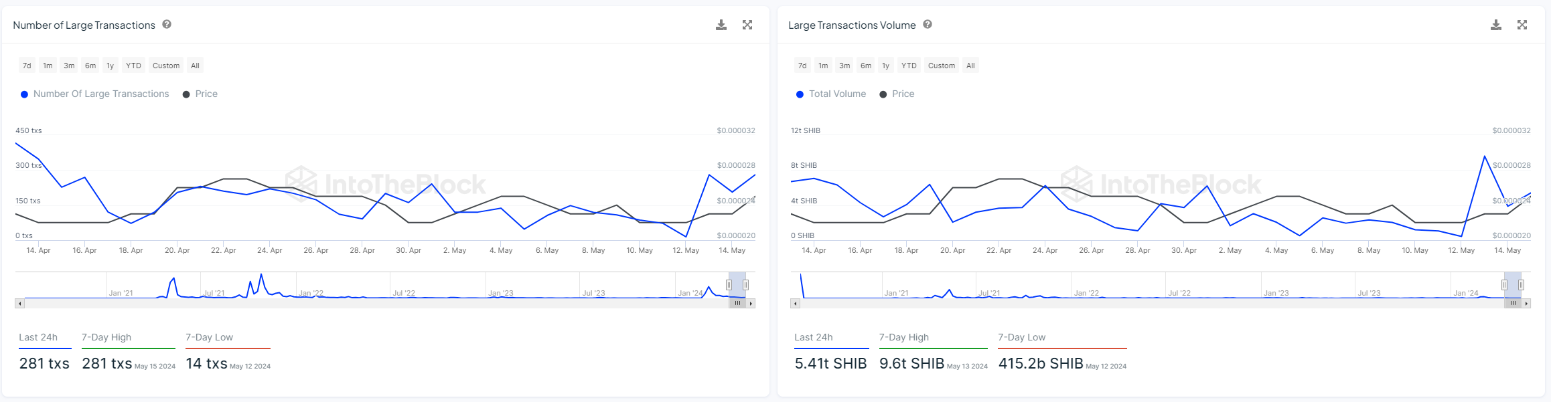Click left navigator range handle on left chart

[729, 285]
